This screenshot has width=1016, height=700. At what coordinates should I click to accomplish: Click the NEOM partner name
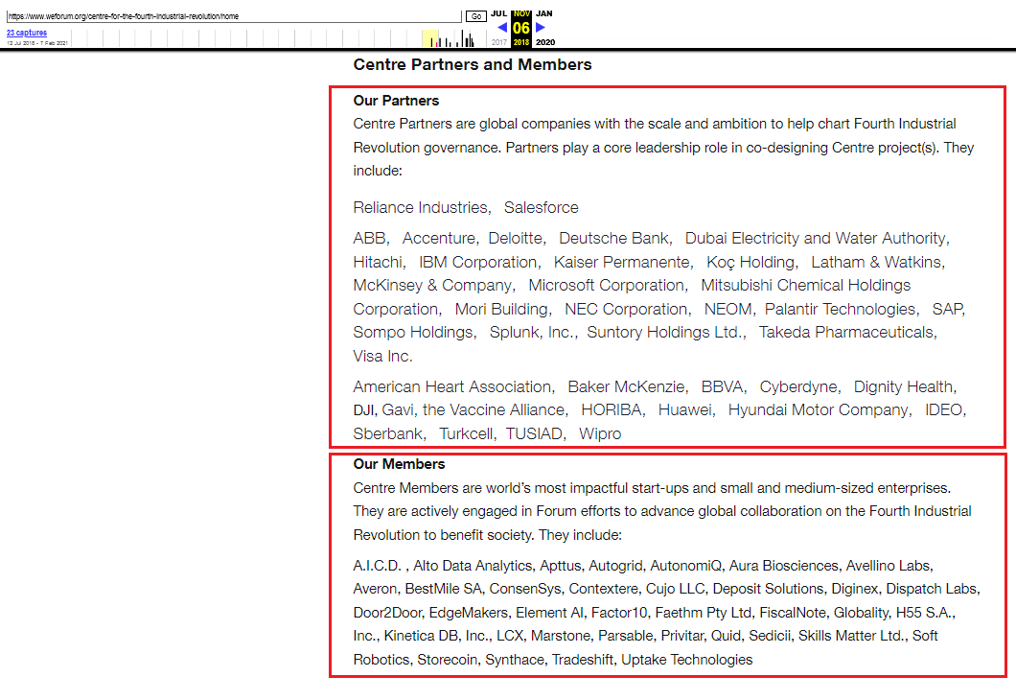point(727,309)
